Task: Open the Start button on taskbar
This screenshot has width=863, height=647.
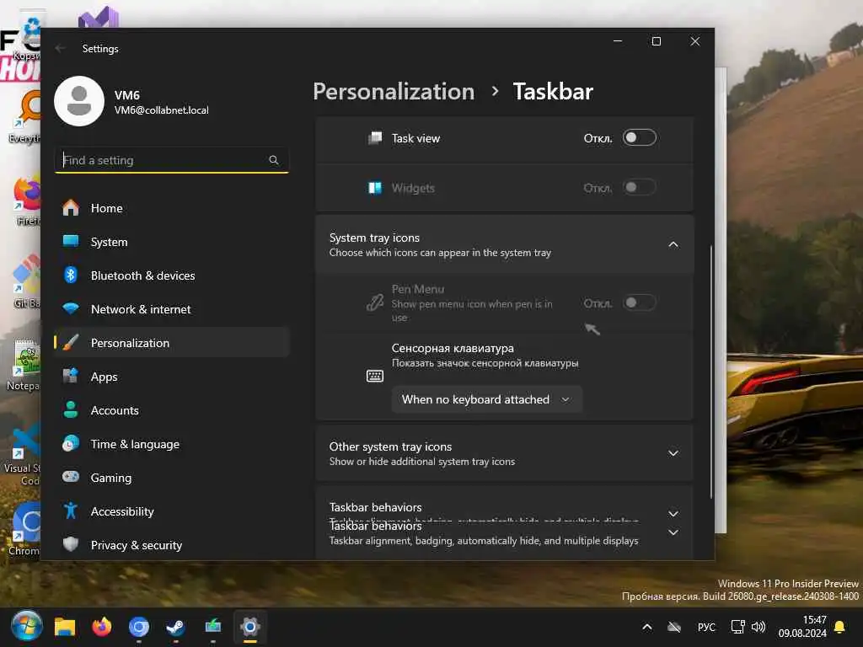Action: [26, 626]
